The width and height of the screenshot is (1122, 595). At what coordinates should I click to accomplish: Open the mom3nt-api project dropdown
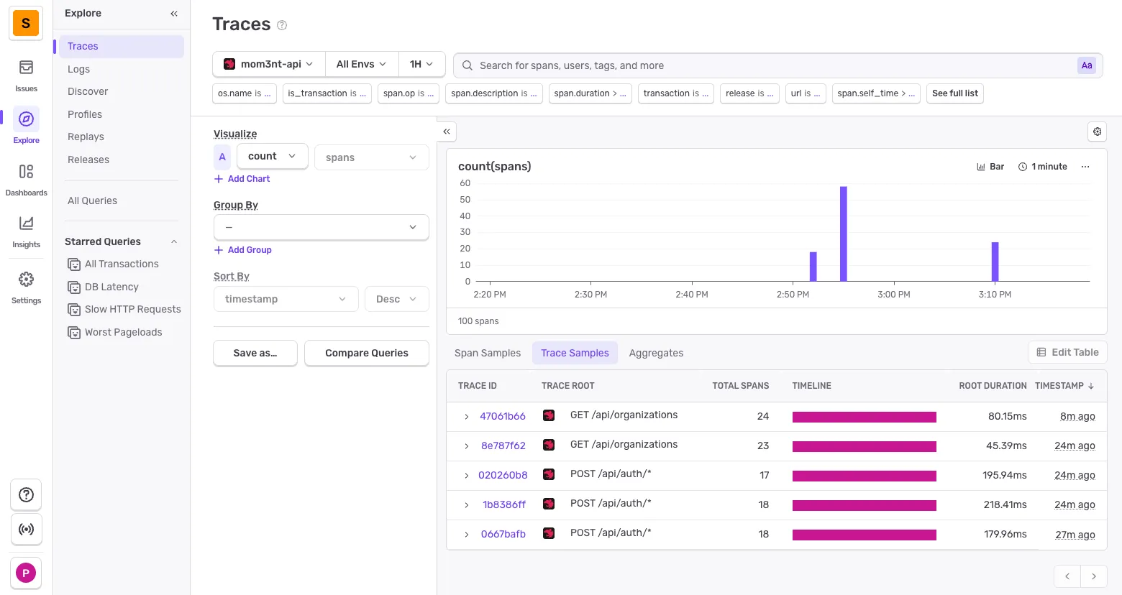tap(269, 64)
